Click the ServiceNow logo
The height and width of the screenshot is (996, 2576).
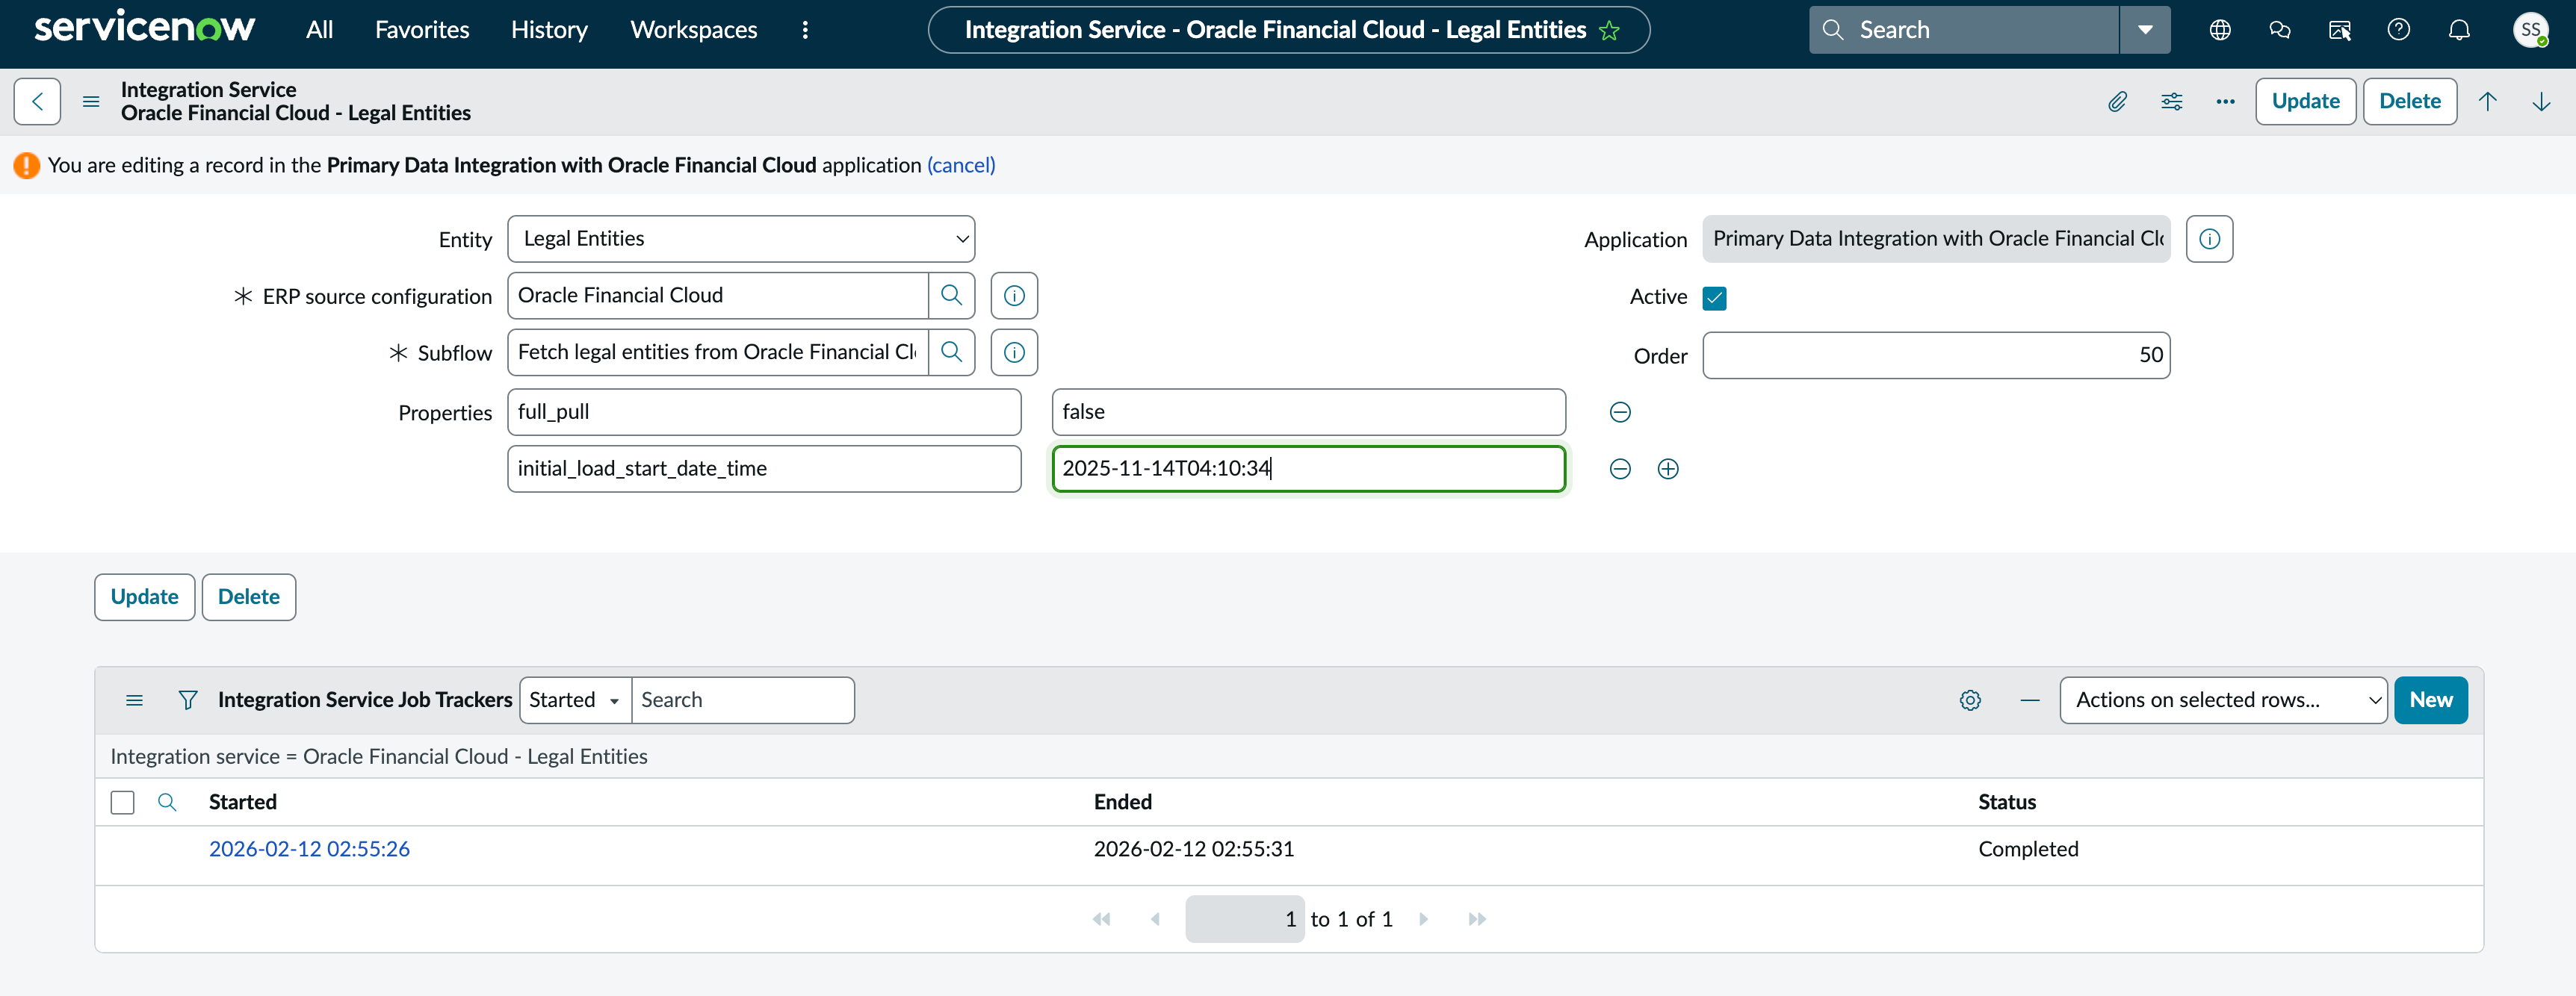click(144, 28)
